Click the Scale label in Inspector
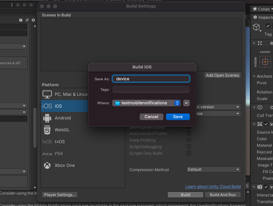 [262, 99]
